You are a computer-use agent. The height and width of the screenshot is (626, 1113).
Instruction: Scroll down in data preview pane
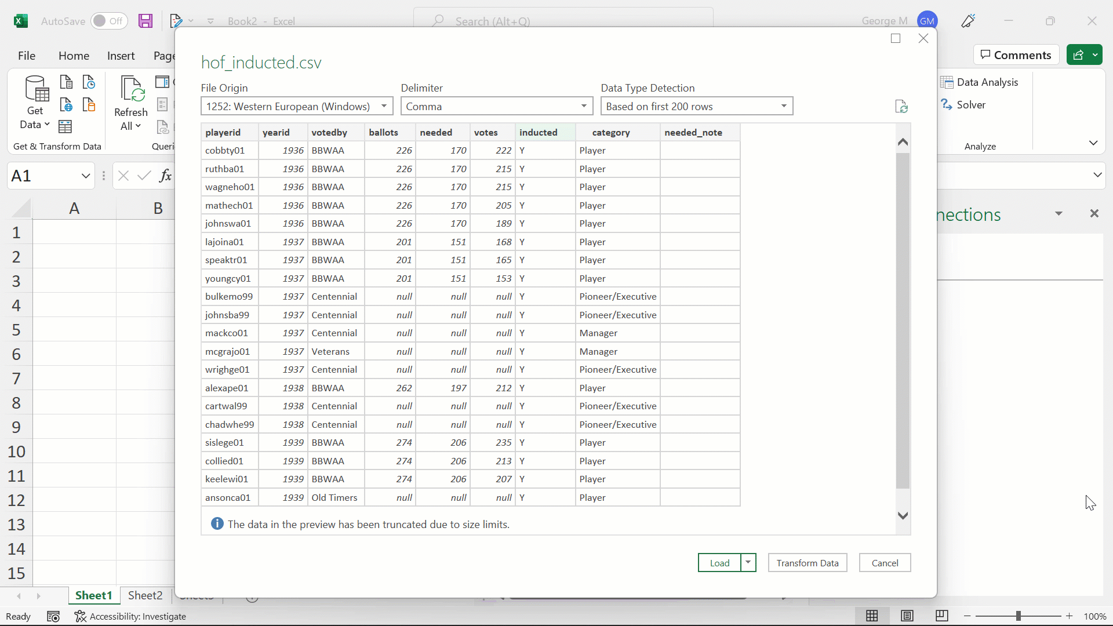point(903,515)
